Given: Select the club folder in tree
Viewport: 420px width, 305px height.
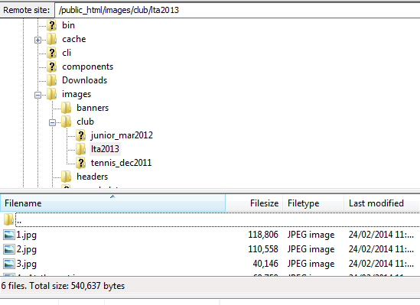Looking at the screenshot, I should pyautogui.click(x=85, y=122).
